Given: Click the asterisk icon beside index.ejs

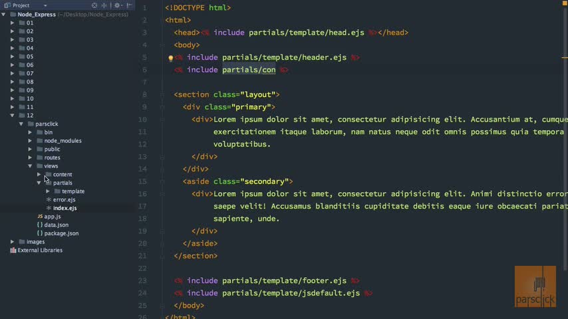Looking at the screenshot, I should coord(49,208).
